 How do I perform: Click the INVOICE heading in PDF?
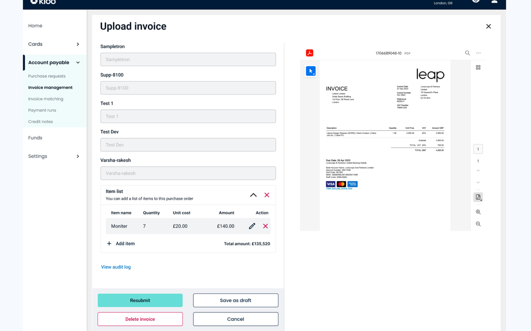point(337,89)
